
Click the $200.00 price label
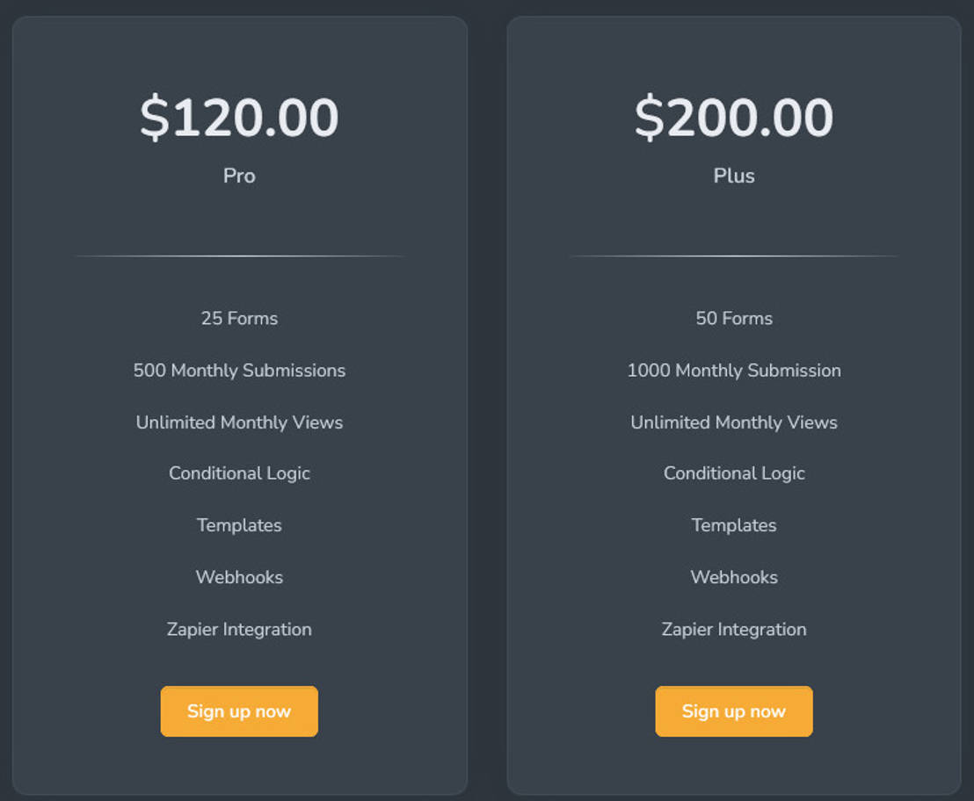tap(734, 118)
